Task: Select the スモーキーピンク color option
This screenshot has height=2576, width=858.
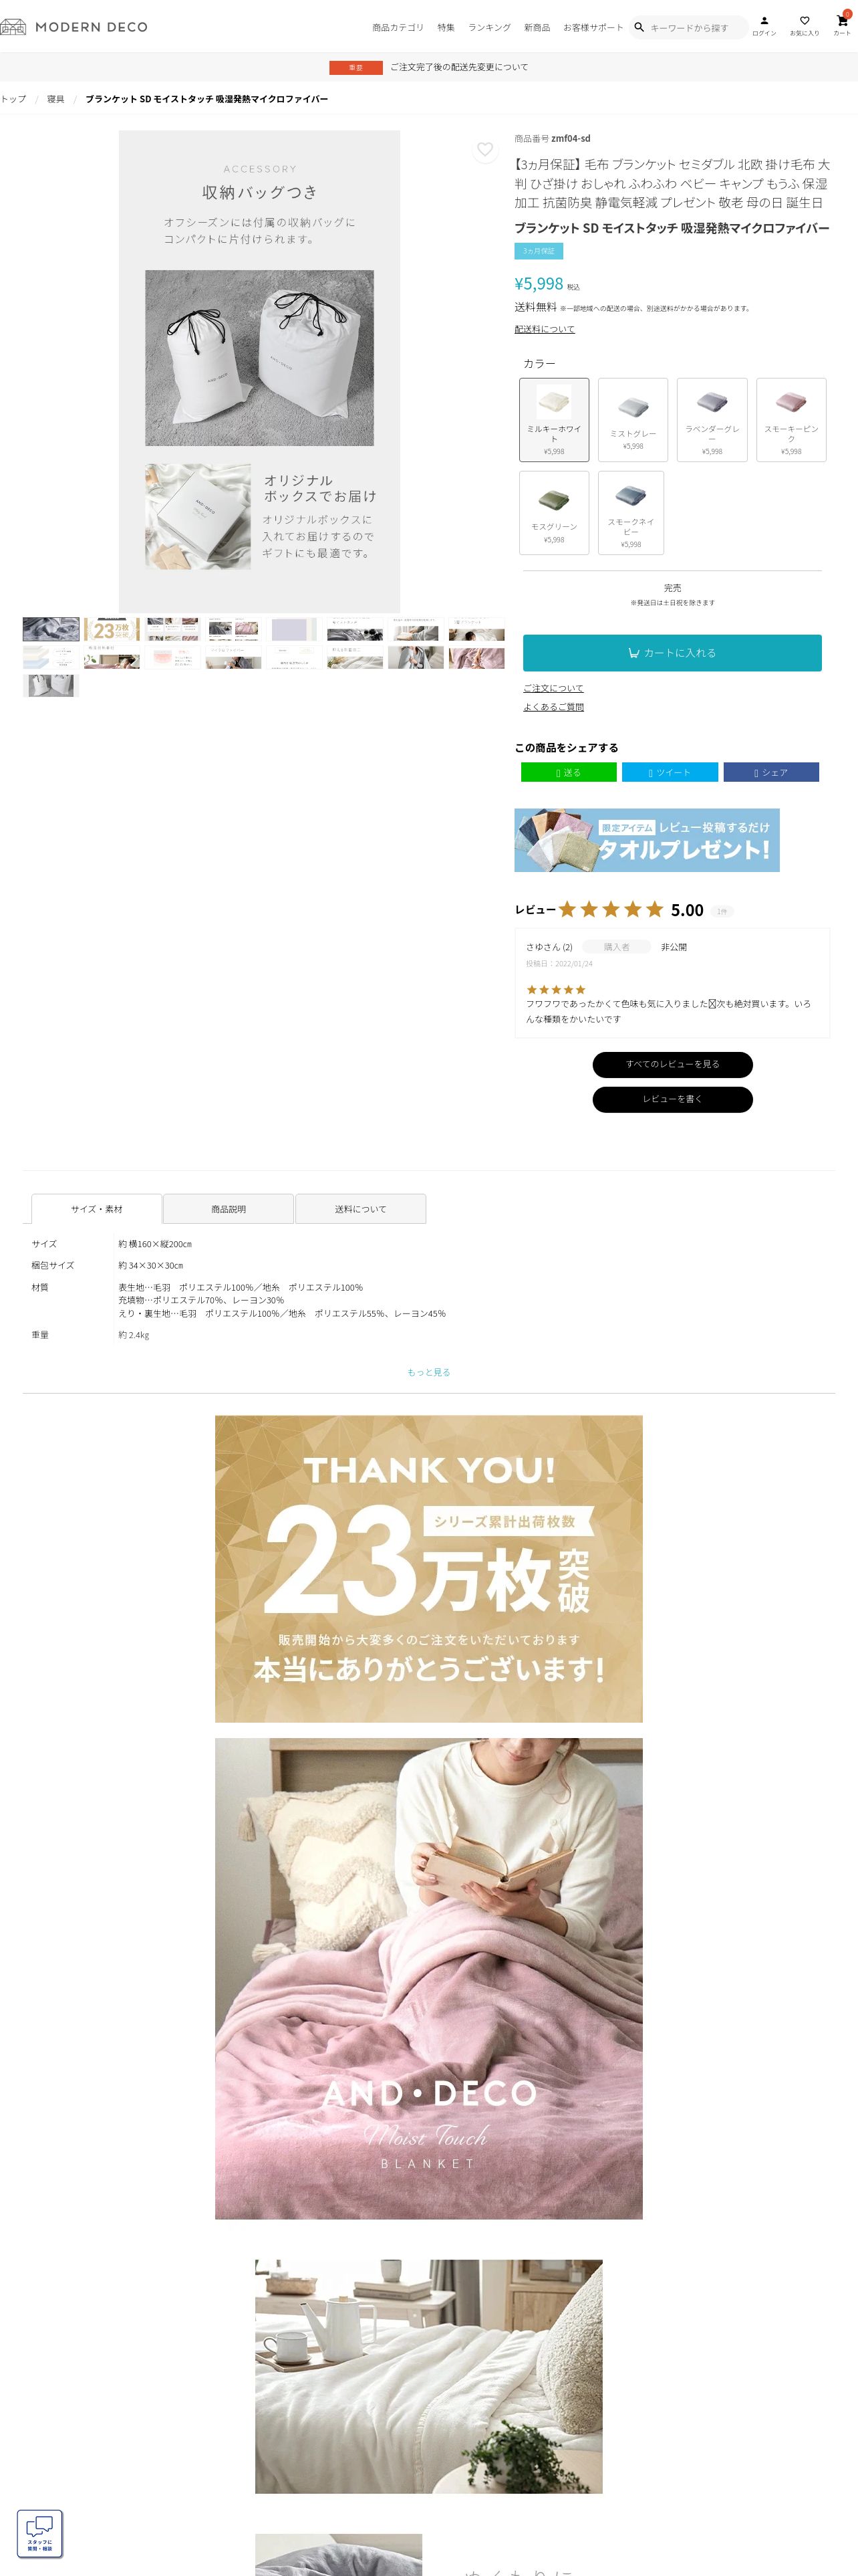Action: point(791,420)
